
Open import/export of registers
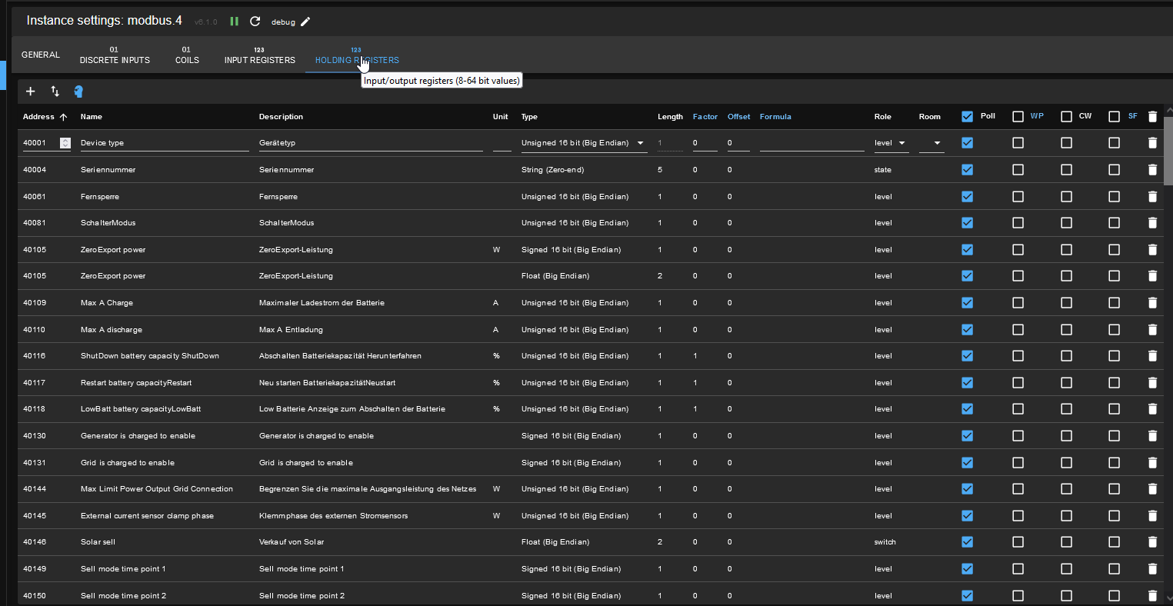55,92
